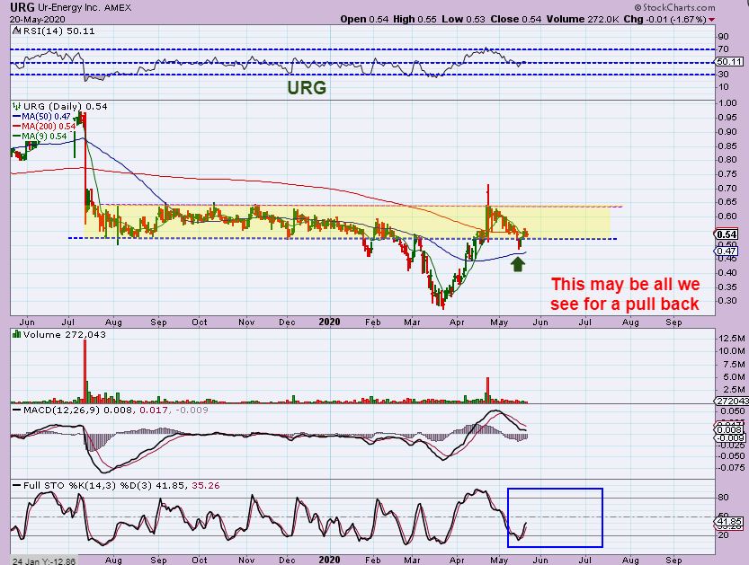Click the RSI(14) legend icon
Image resolution: width=749 pixels, height=565 pixels.
point(16,31)
